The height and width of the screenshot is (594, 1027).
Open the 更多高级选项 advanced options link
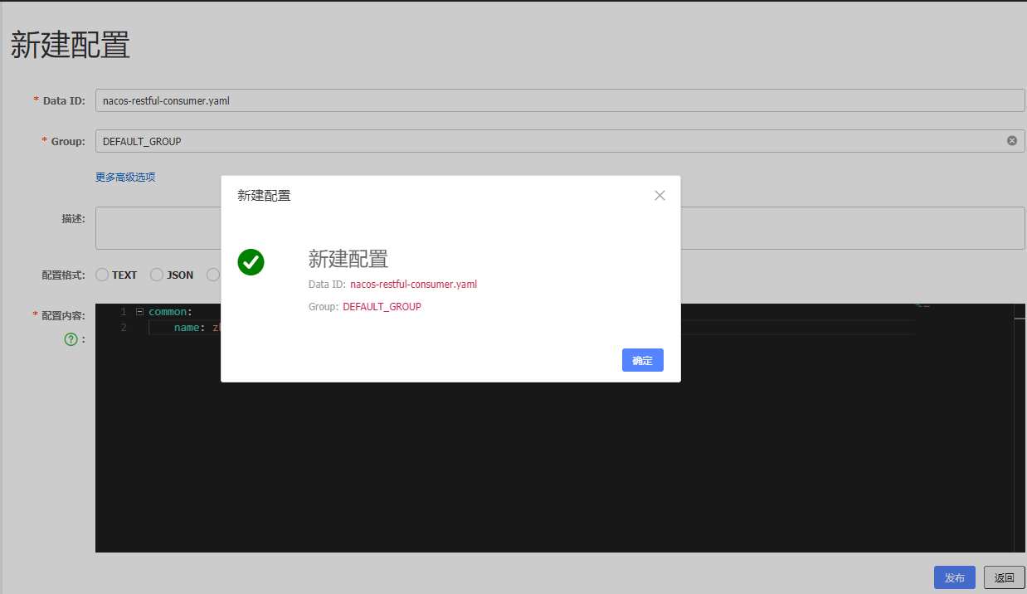click(125, 177)
